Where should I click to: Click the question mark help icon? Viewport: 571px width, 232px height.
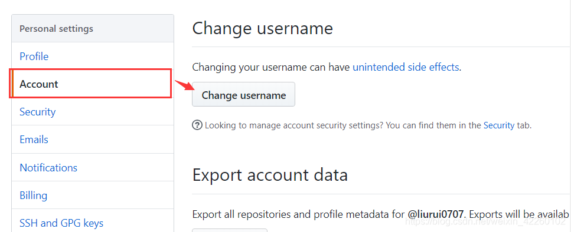(197, 125)
